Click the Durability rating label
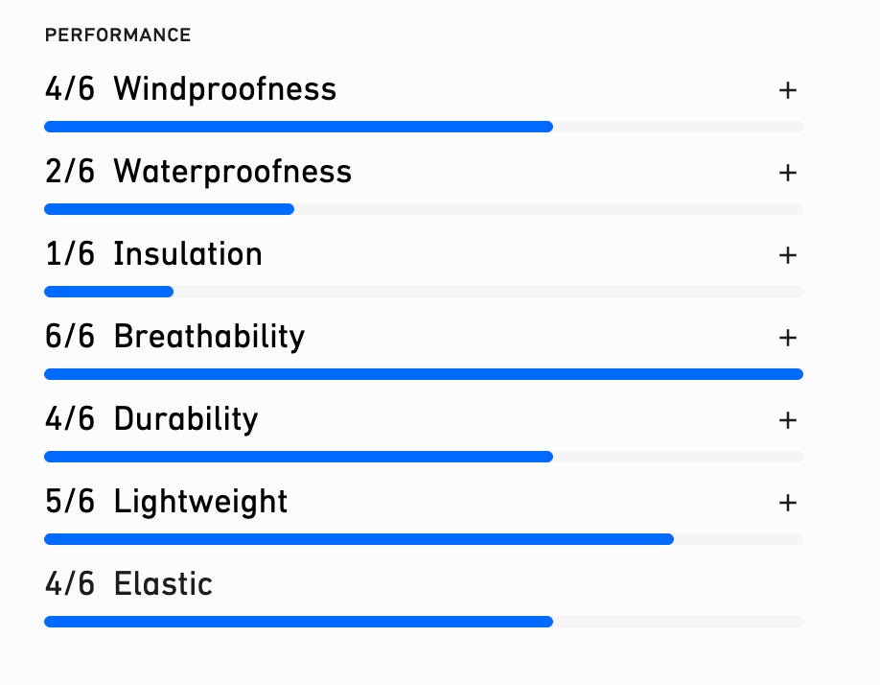 151,420
